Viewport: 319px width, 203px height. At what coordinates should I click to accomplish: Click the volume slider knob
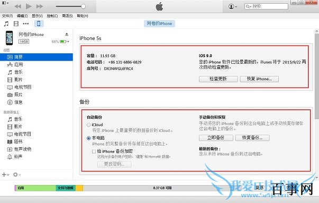coord(83,6)
